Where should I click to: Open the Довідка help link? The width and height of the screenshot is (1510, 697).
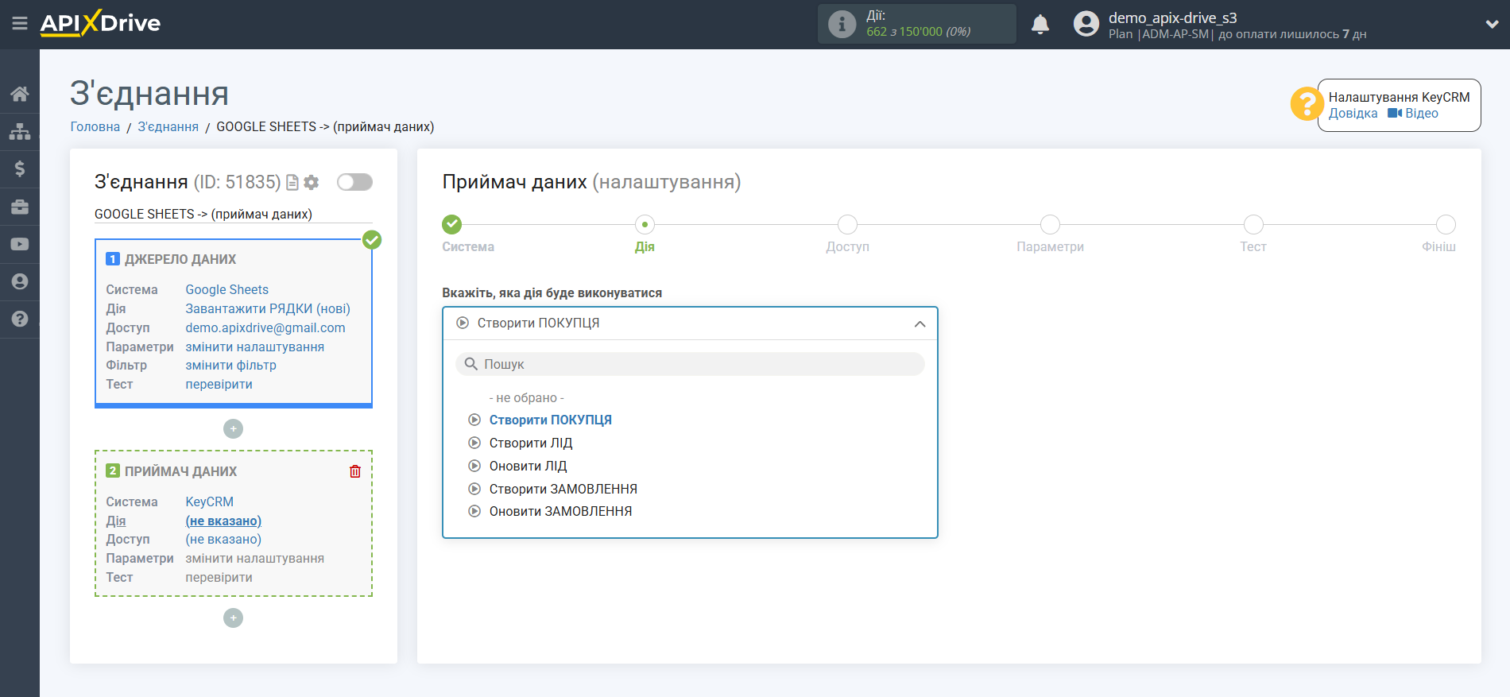(1353, 113)
